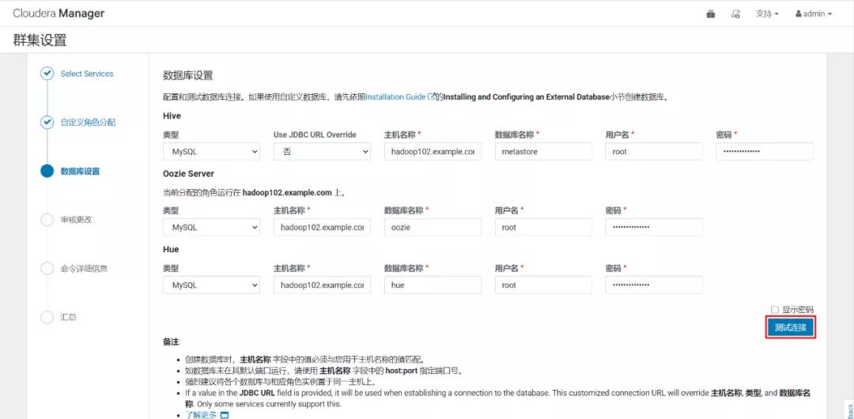Open the admin user menu
854x419 pixels.
pos(814,14)
